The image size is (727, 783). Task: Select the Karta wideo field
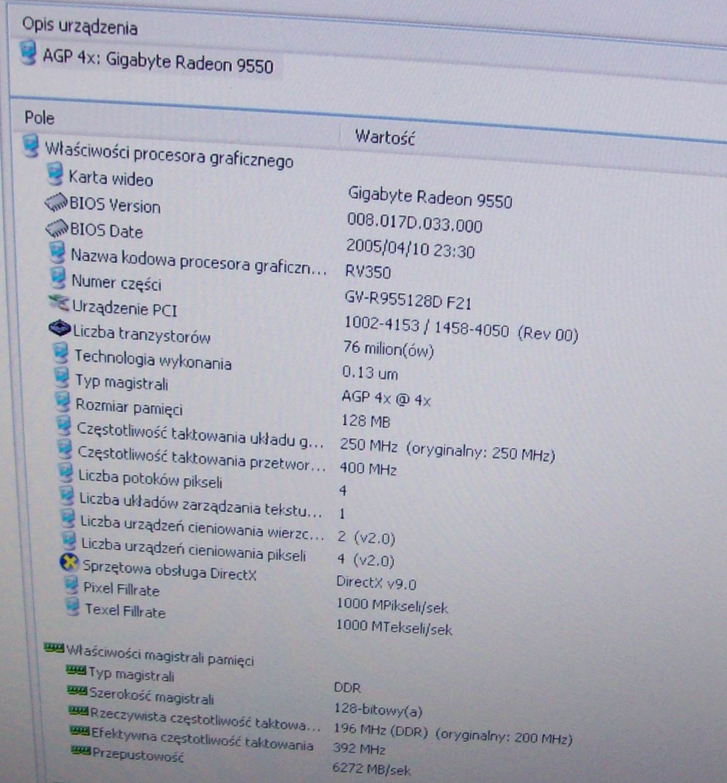(x=111, y=178)
